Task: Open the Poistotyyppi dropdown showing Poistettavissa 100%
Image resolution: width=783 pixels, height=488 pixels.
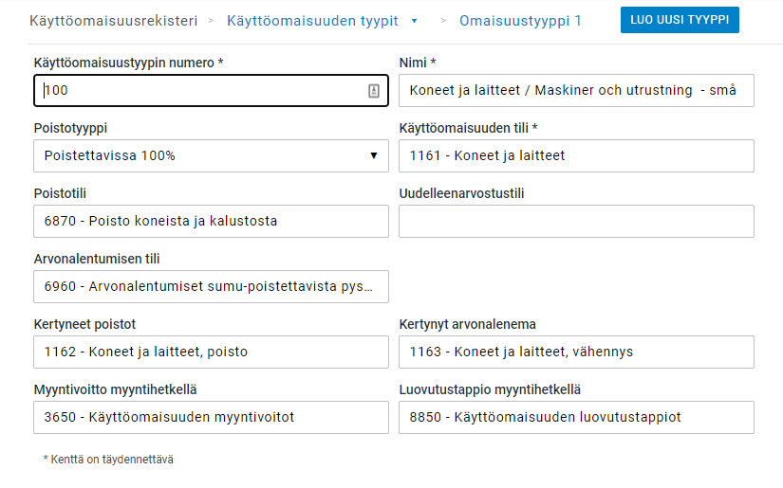Action: 211,156
